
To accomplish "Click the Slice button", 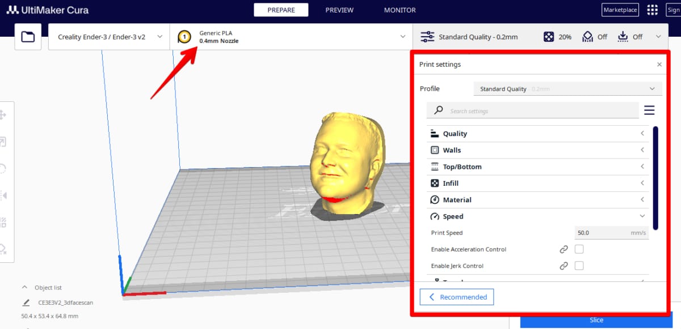I will point(596,321).
